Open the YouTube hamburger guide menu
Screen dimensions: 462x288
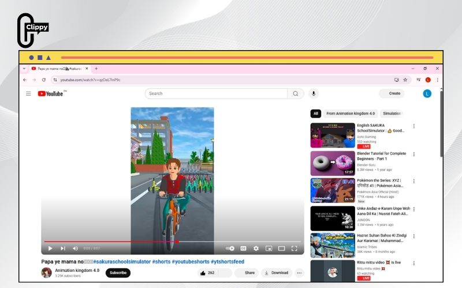tap(28, 93)
